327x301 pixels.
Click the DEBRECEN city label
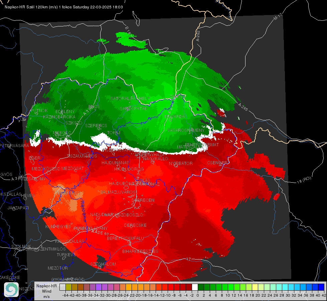pos(143,200)
